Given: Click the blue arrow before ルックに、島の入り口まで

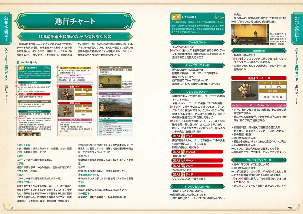Looking at the screenshot, I should pyautogui.click(x=233, y=149).
